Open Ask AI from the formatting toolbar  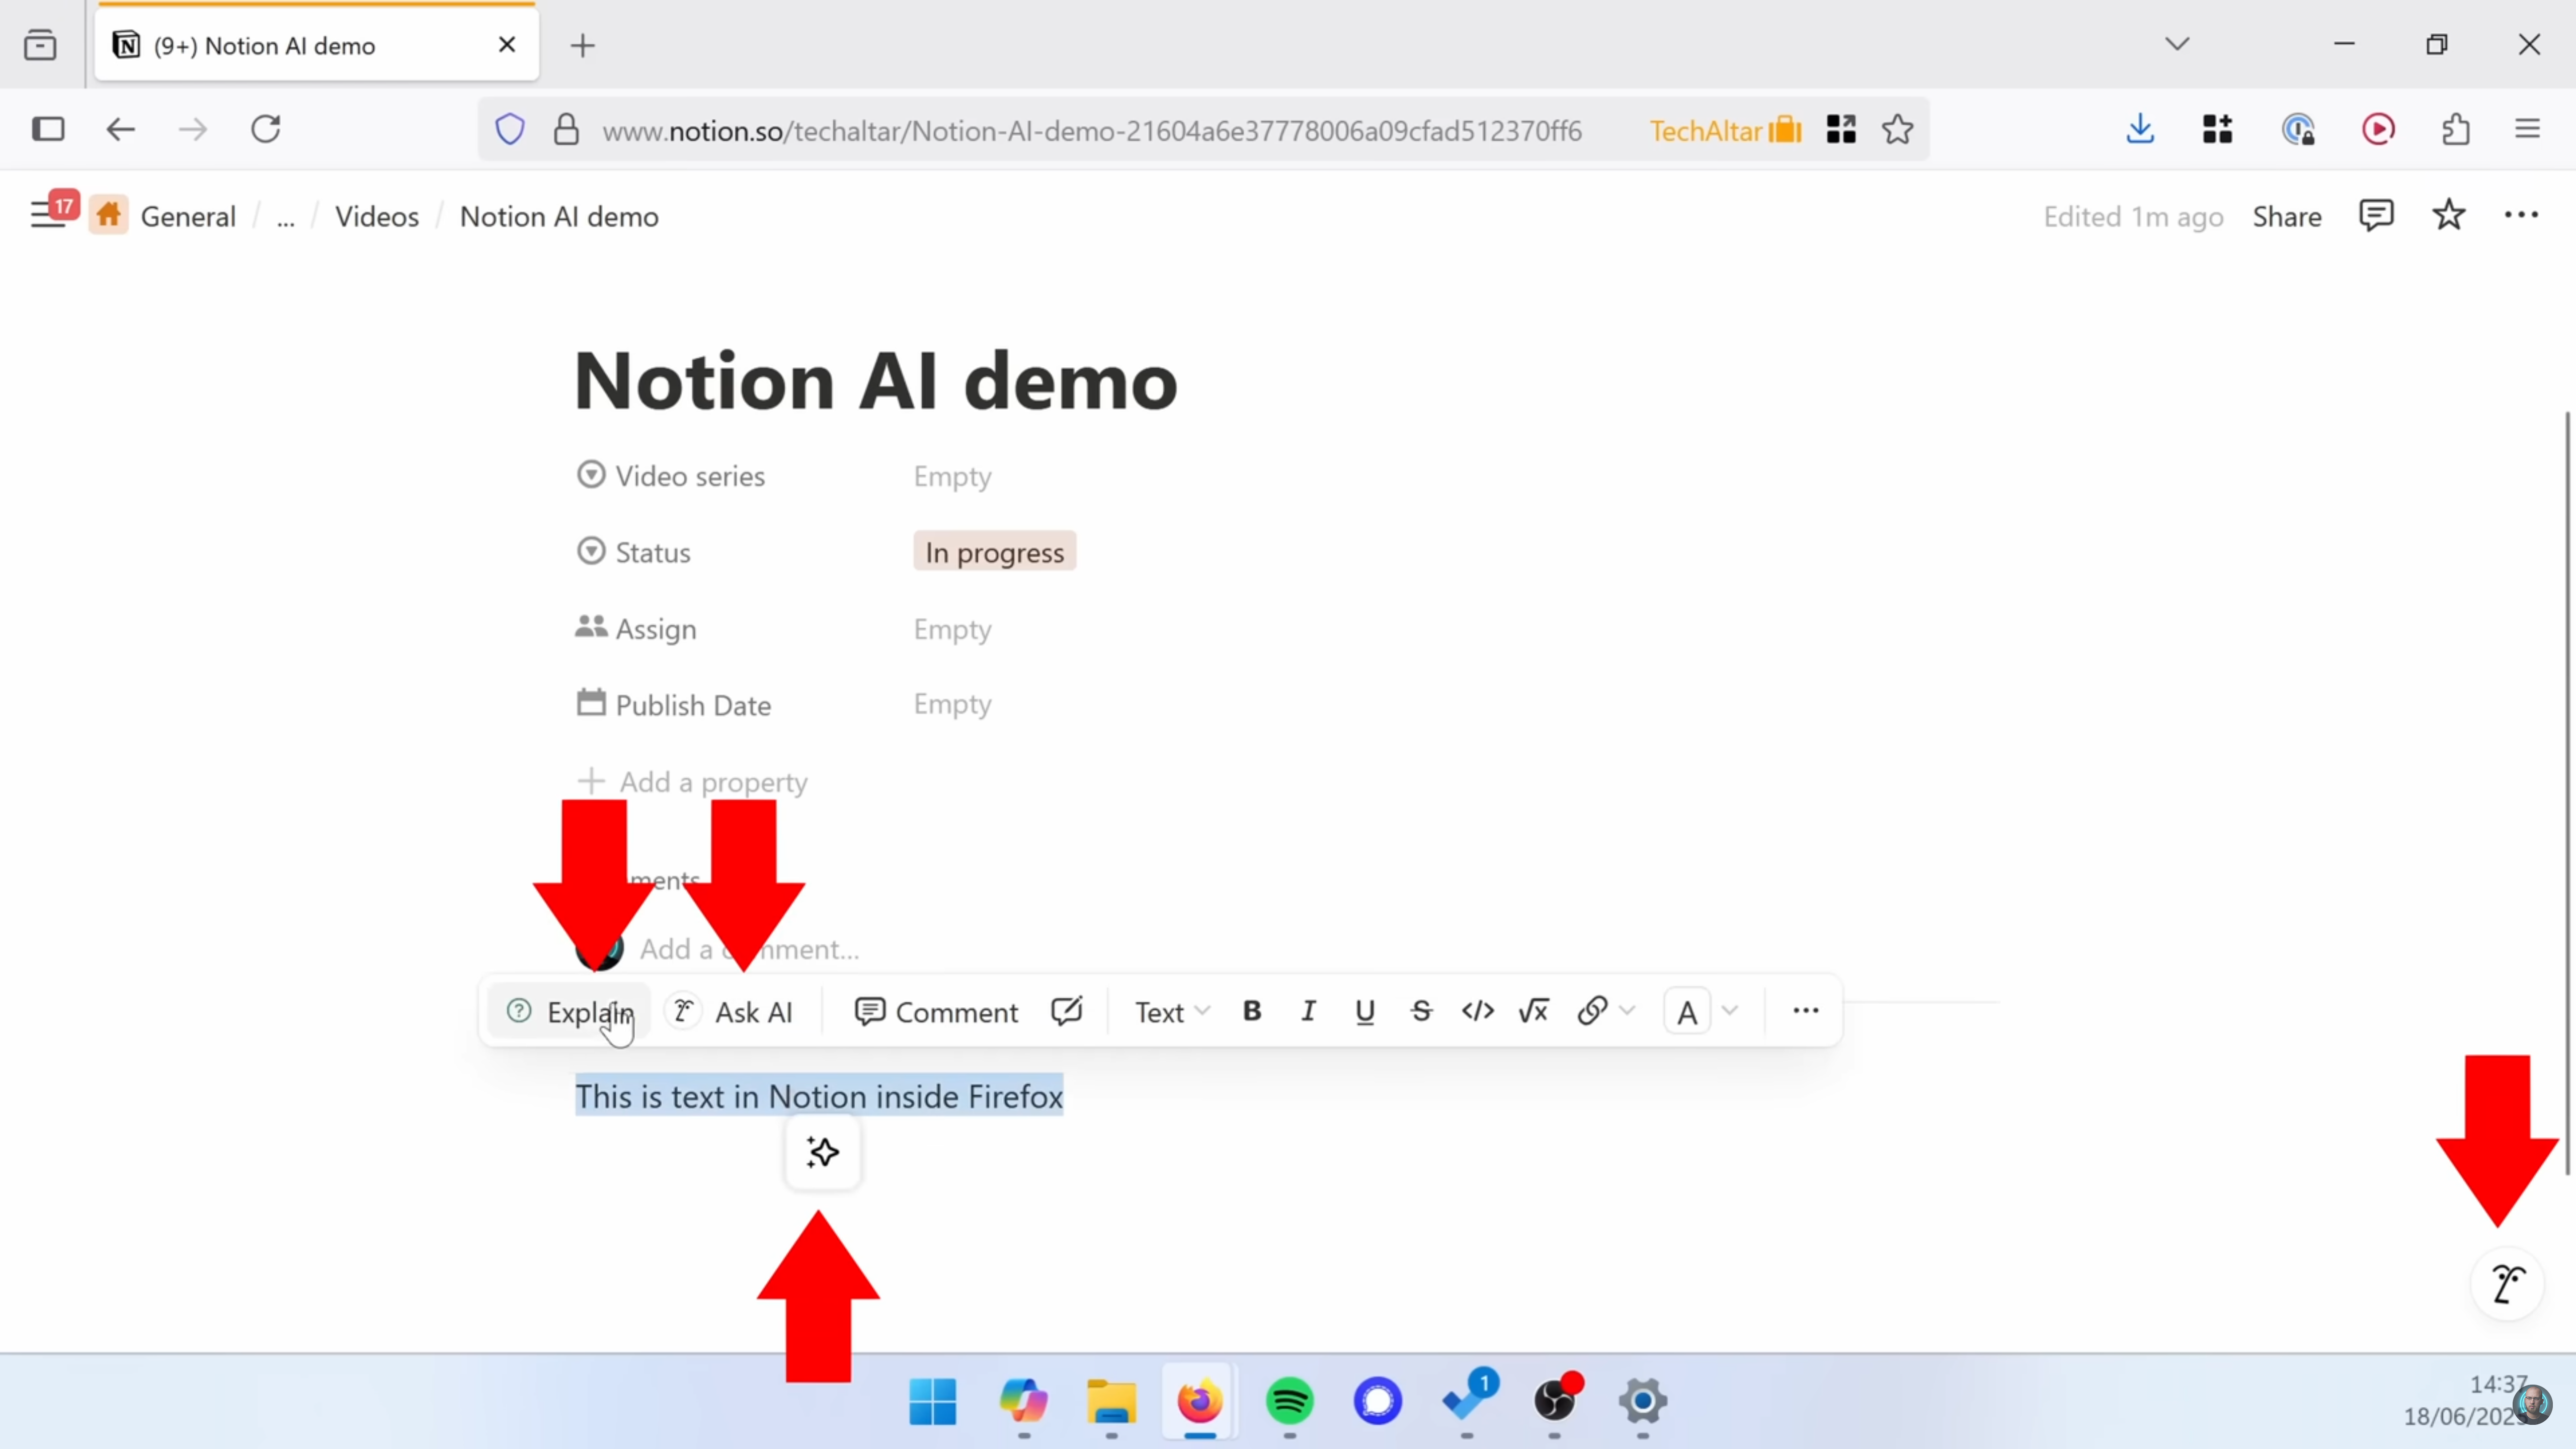click(731, 1012)
